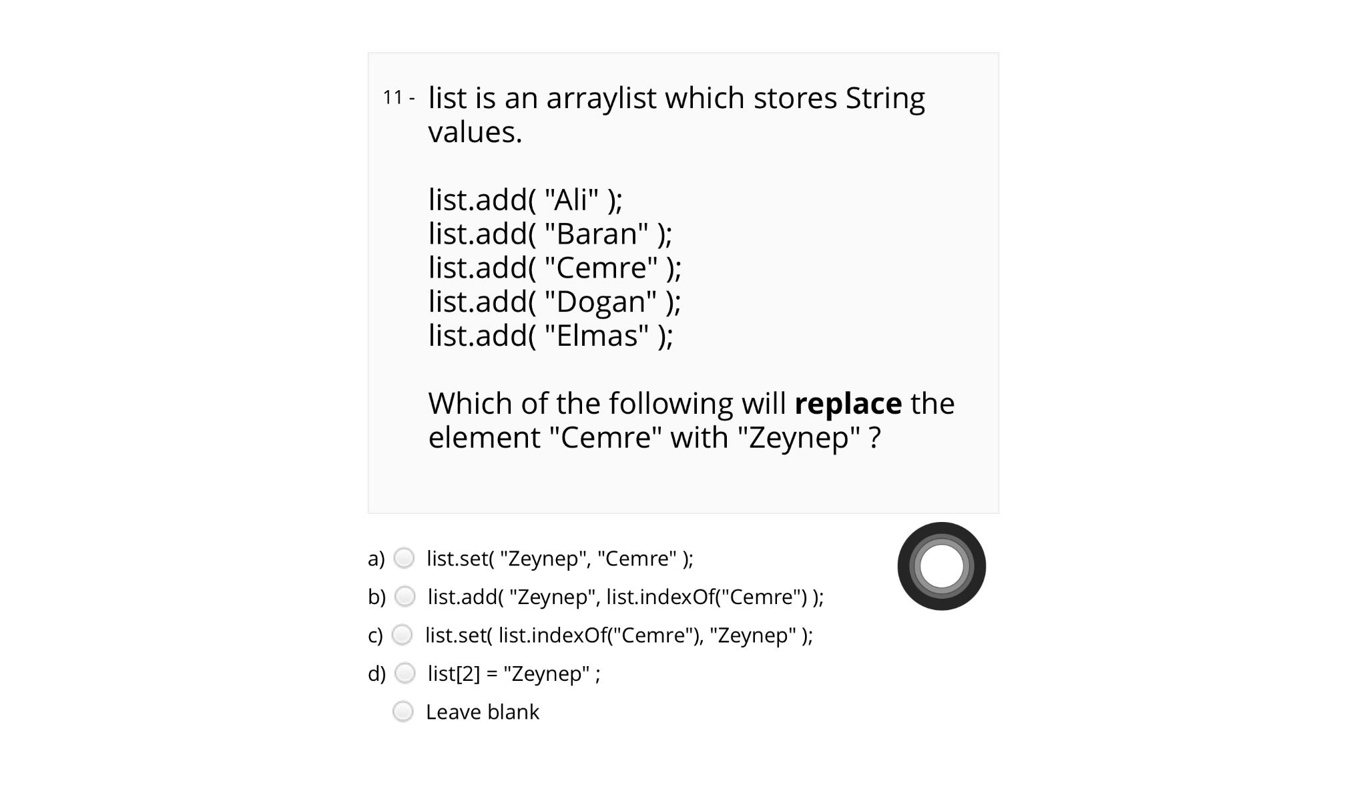Select radio button for option b

404,597
